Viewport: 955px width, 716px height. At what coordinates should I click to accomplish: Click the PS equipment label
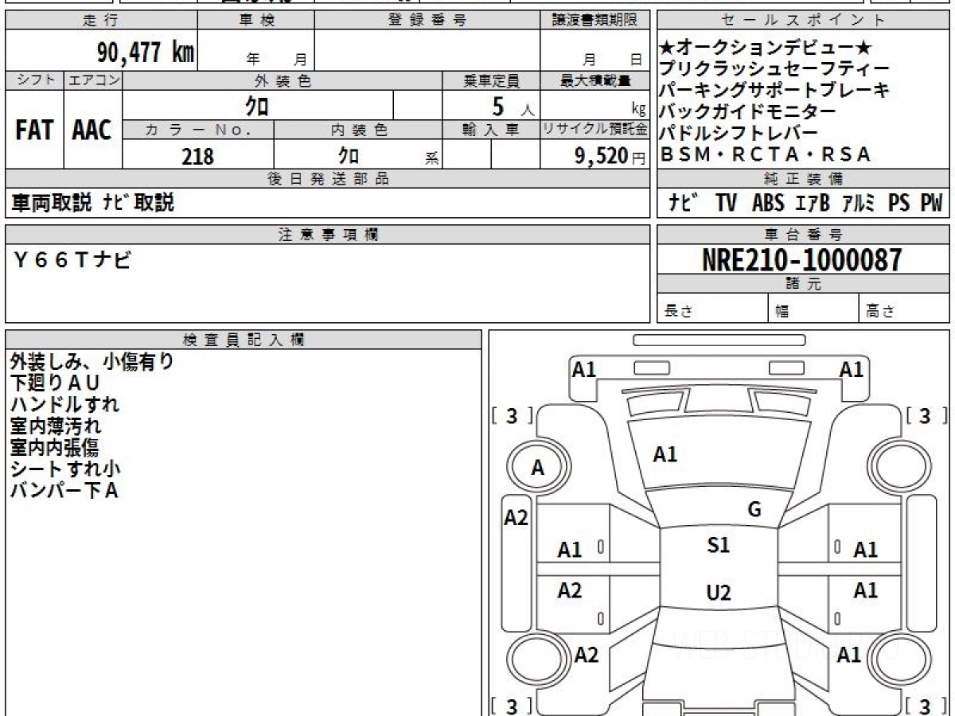click(x=898, y=203)
